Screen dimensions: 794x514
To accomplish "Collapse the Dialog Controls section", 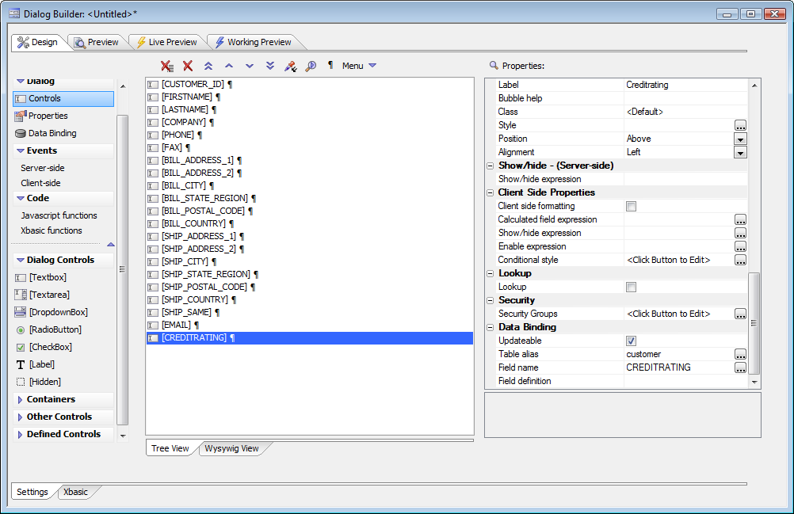I will pos(21,260).
